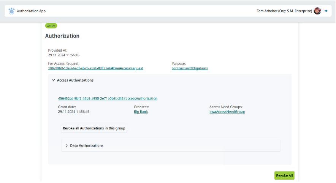Open the bwaAccessRequest ID link
This screenshot has height=183, width=336.
click(x=95, y=68)
